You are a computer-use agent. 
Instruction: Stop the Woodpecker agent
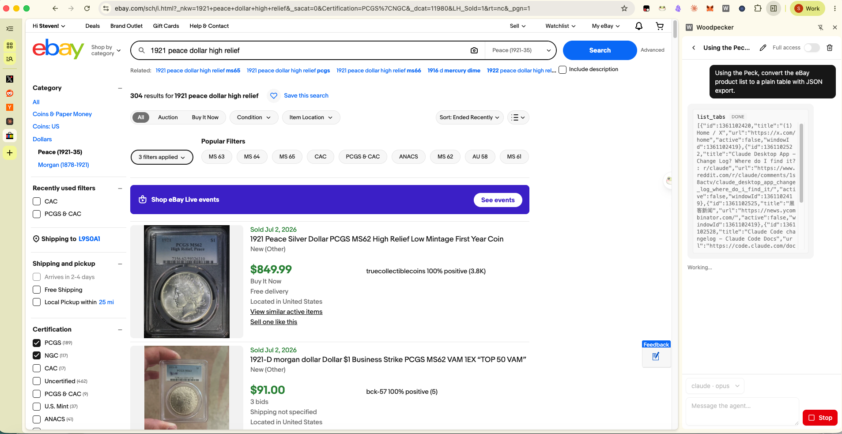pos(820,418)
